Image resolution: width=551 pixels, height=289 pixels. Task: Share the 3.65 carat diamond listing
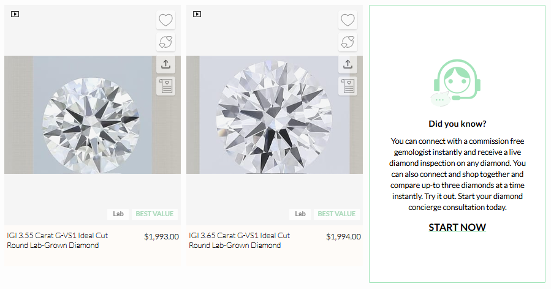click(x=348, y=64)
